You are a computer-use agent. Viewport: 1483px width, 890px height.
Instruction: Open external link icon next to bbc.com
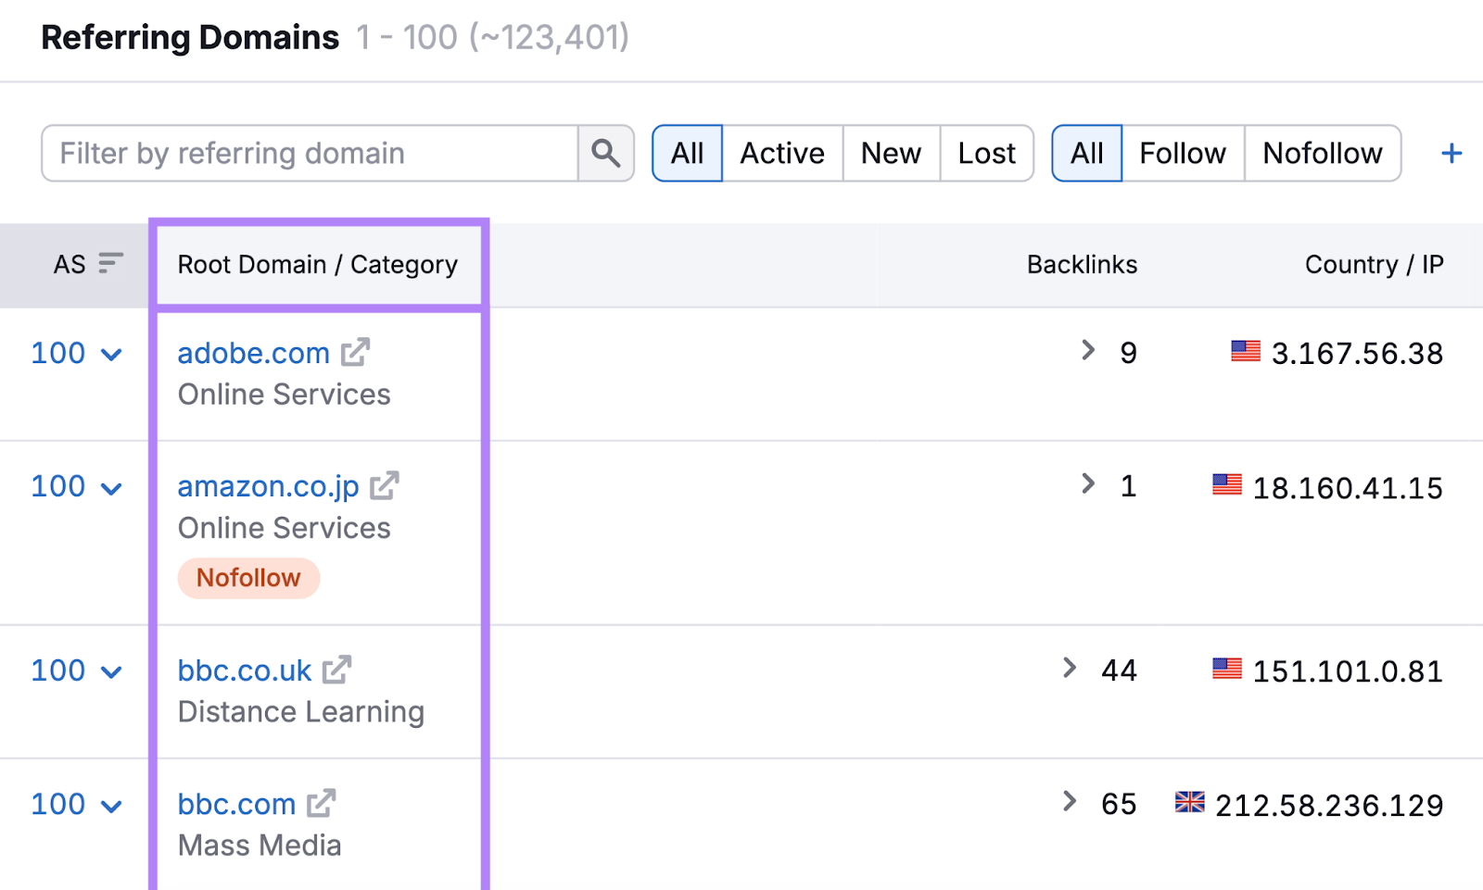pyautogui.click(x=322, y=803)
